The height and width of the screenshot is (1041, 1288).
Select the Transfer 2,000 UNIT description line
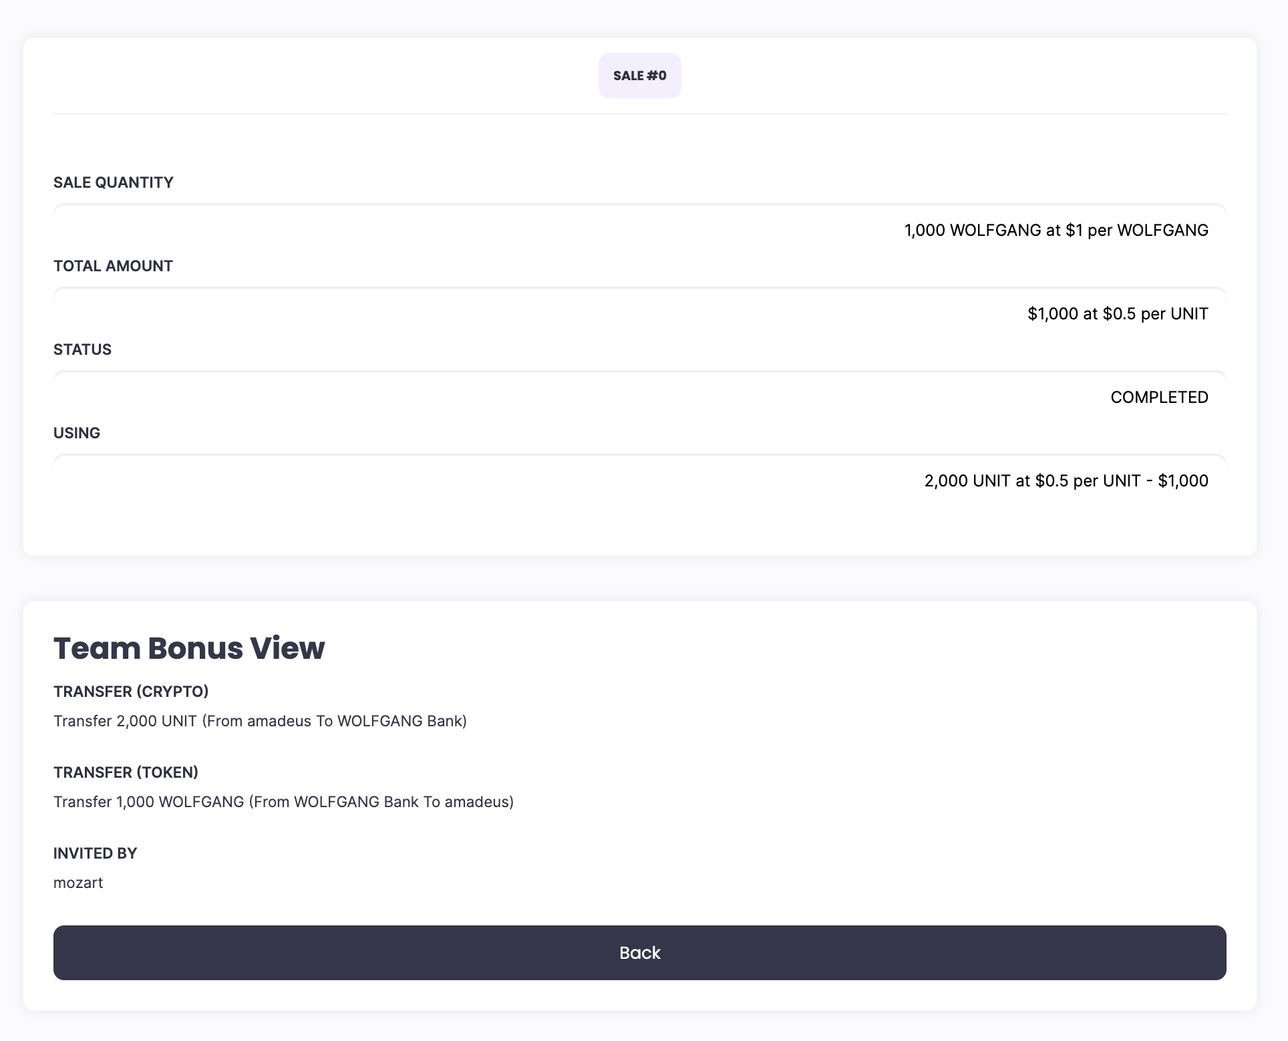260,721
